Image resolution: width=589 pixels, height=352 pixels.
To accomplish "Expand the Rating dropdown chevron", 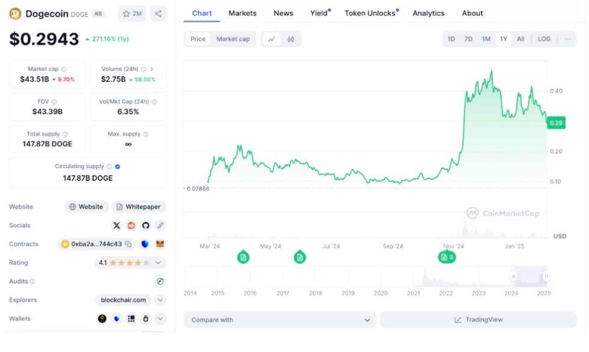I will pyautogui.click(x=158, y=262).
